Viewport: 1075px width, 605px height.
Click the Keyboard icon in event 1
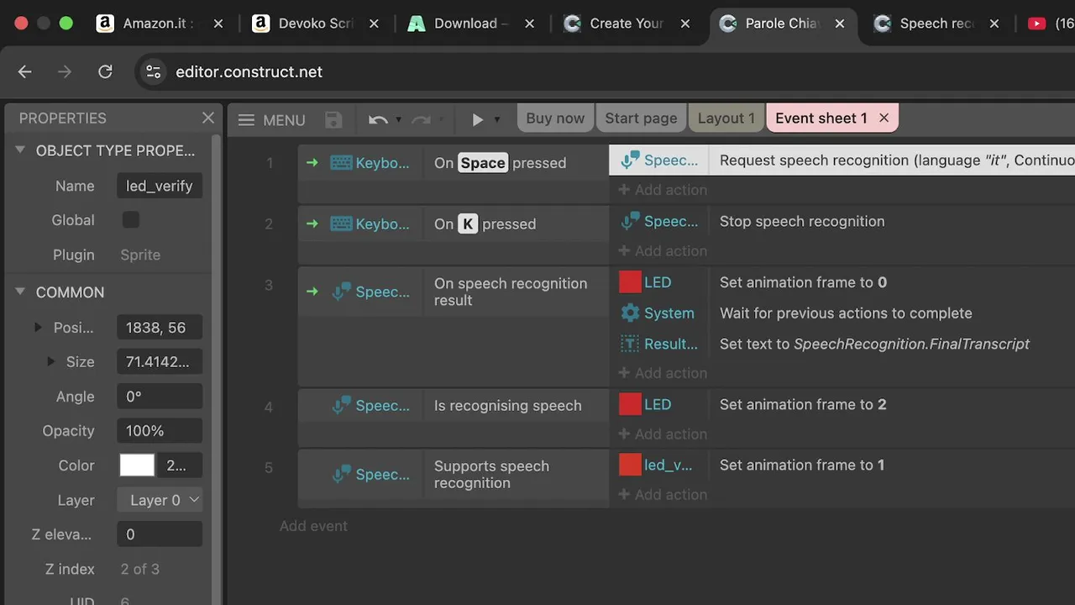[x=341, y=163]
